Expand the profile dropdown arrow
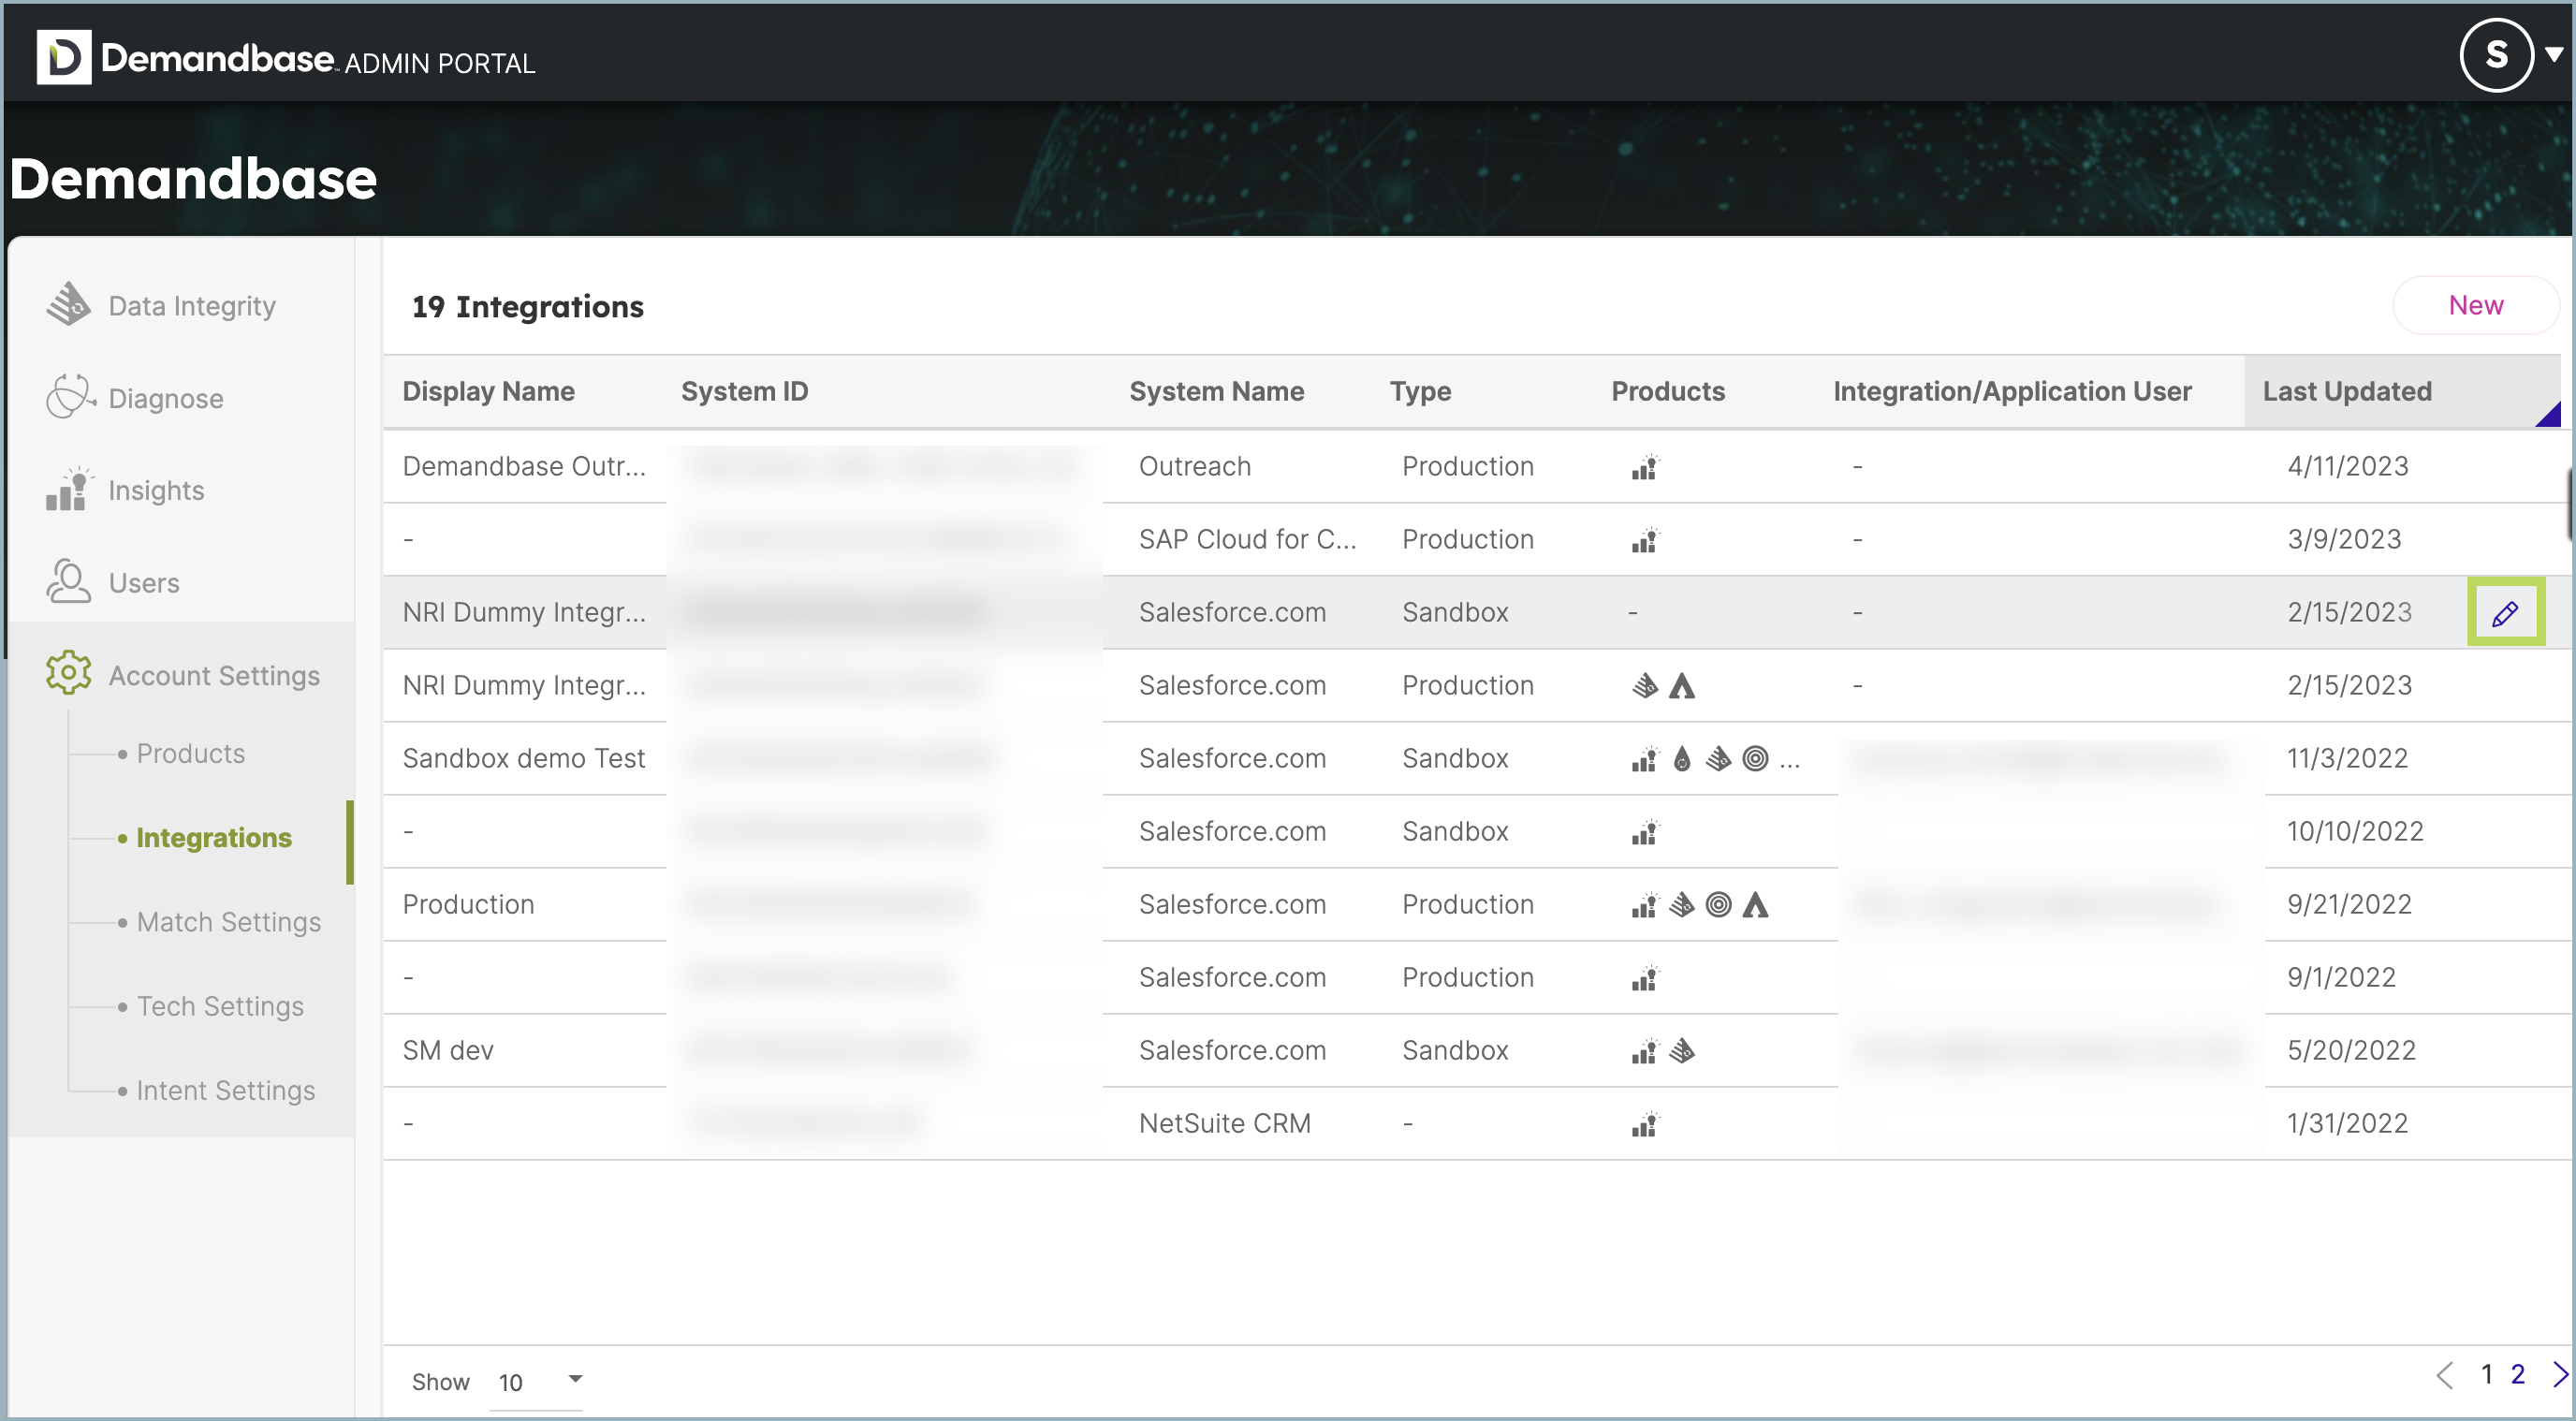 (x=2554, y=55)
